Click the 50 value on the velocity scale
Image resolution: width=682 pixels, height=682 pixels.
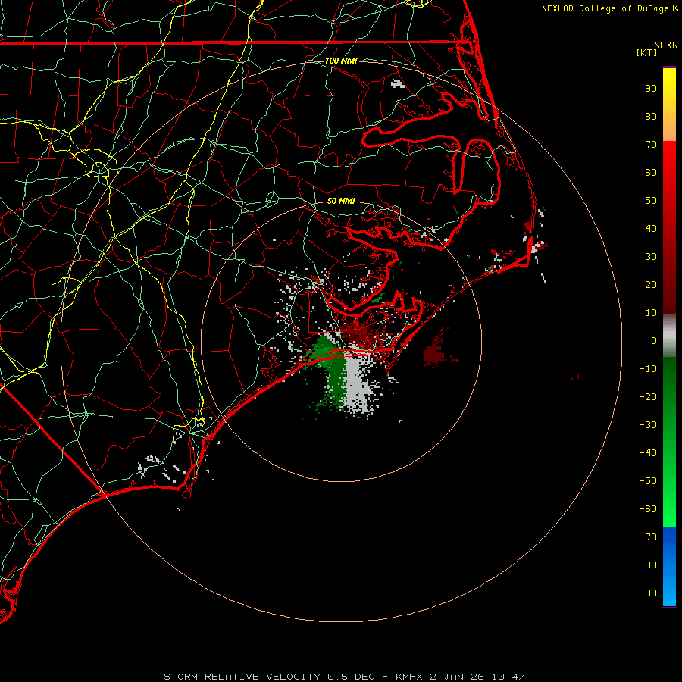point(651,201)
